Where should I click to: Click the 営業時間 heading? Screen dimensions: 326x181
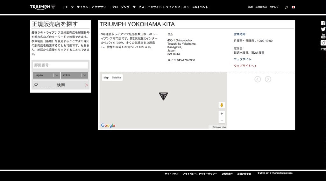[239, 34]
